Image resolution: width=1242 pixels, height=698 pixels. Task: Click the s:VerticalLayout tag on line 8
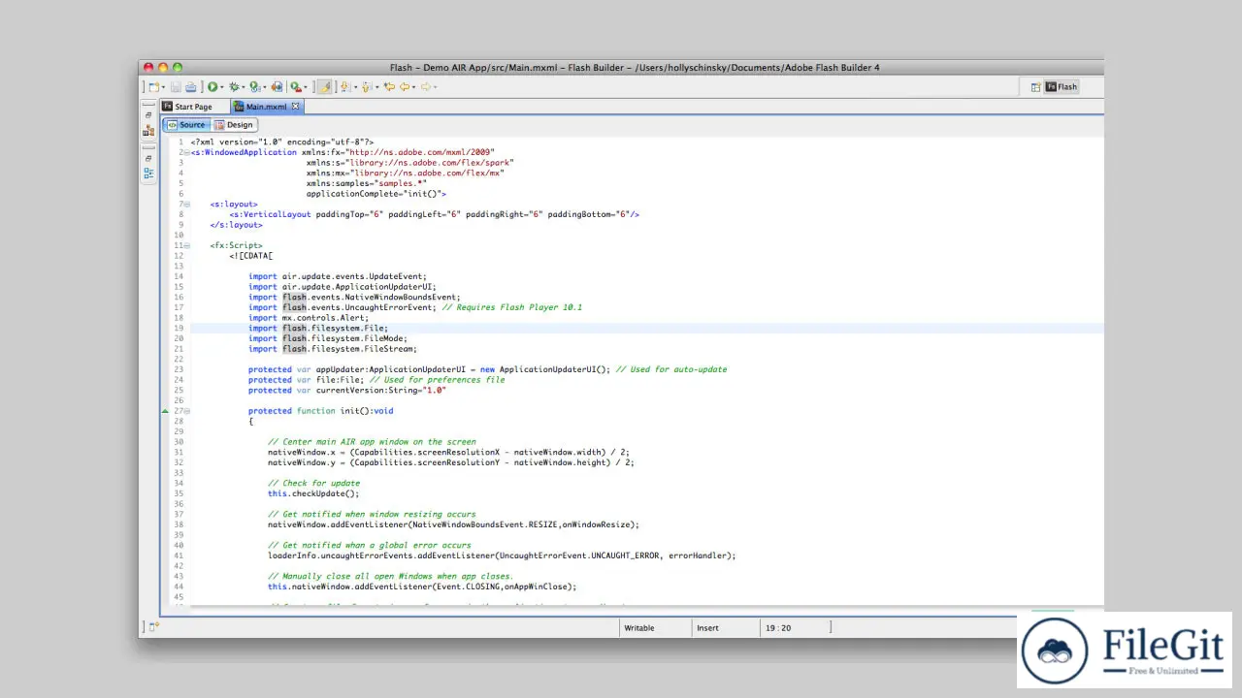(434, 214)
